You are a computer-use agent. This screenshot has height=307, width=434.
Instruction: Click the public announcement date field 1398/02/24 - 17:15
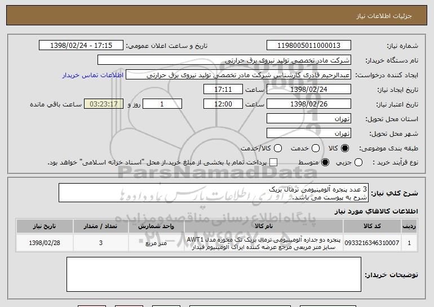click(x=81, y=46)
